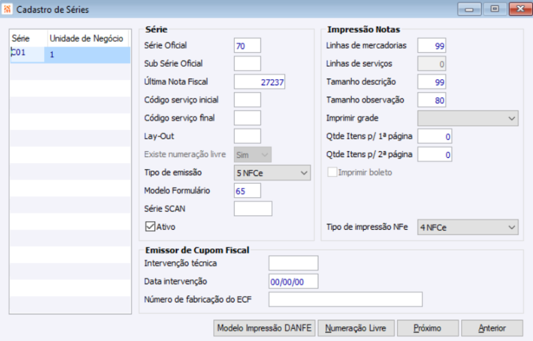The image size is (533, 341).
Task: Toggle the Ativo checkbox
Action: point(150,226)
